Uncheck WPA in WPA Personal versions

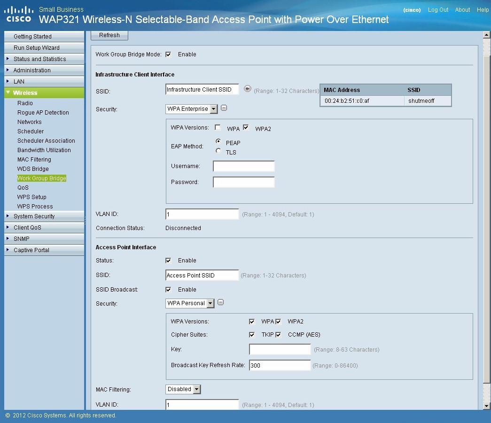(x=252, y=322)
